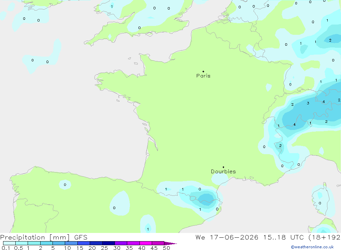Click the '(18+192' forecast offset text
This screenshot has height=250, width=341.
pyautogui.click(x=325, y=237)
